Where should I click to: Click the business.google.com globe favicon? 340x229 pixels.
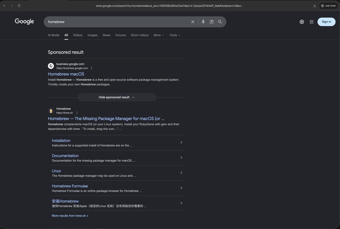tap(51, 66)
